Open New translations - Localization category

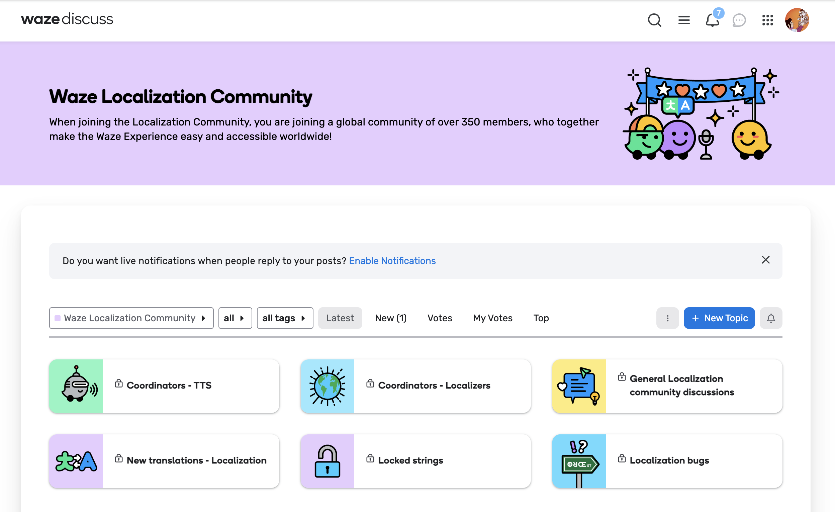coord(197,460)
